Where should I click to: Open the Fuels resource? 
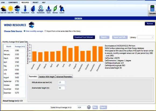(x=33, y=9)
